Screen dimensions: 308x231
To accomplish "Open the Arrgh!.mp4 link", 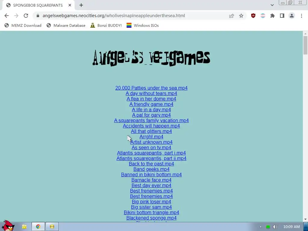I will click(x=151, y=137).
